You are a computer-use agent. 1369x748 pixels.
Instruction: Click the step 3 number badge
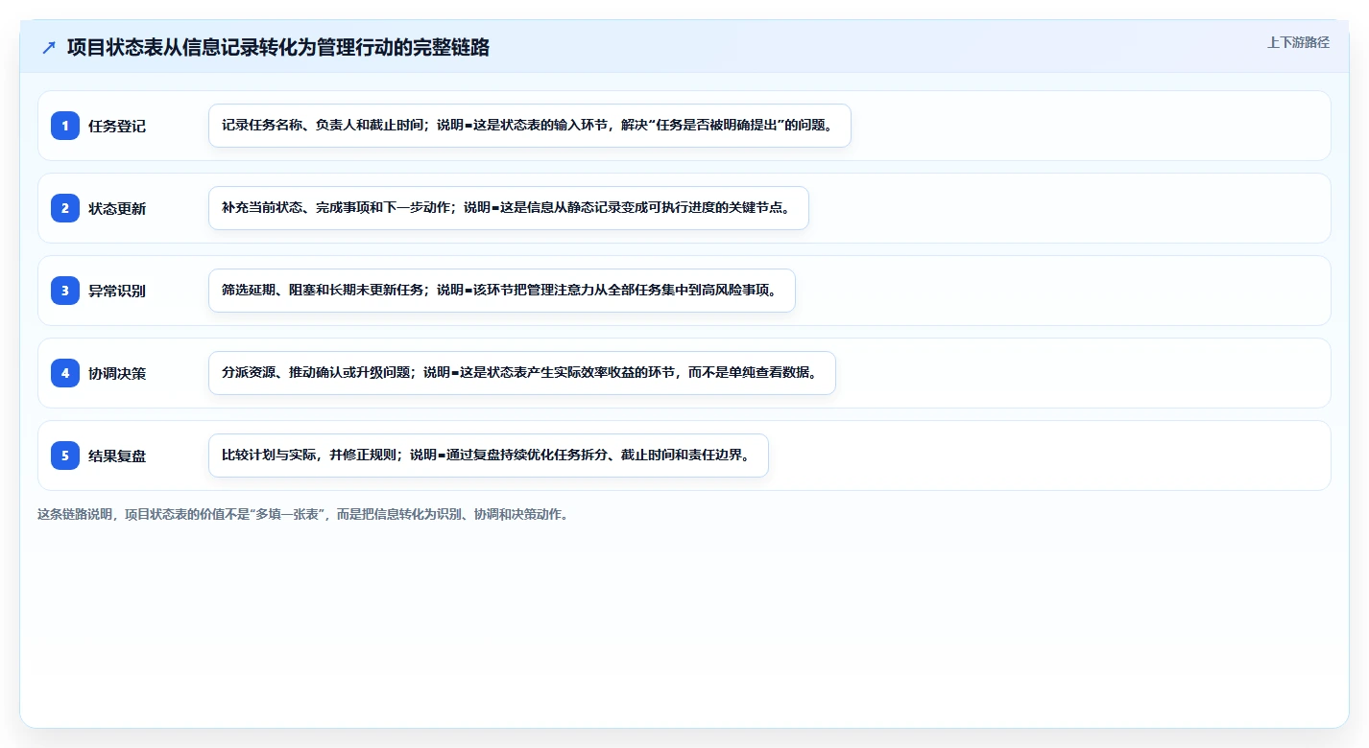[x=65, y=291]
